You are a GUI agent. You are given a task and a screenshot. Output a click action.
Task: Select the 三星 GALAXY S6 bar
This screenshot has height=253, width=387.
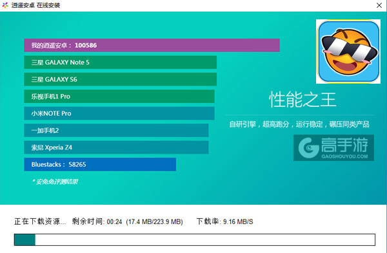(120, 79)
